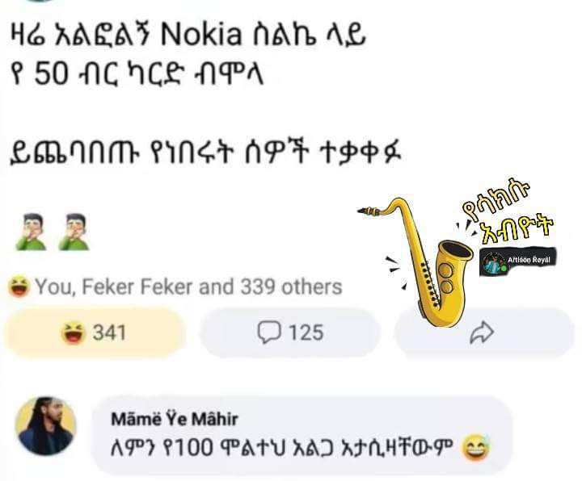This screenshot has width=582, height=481.
Task: Click the post line mentioning 50
Action: 137,73
